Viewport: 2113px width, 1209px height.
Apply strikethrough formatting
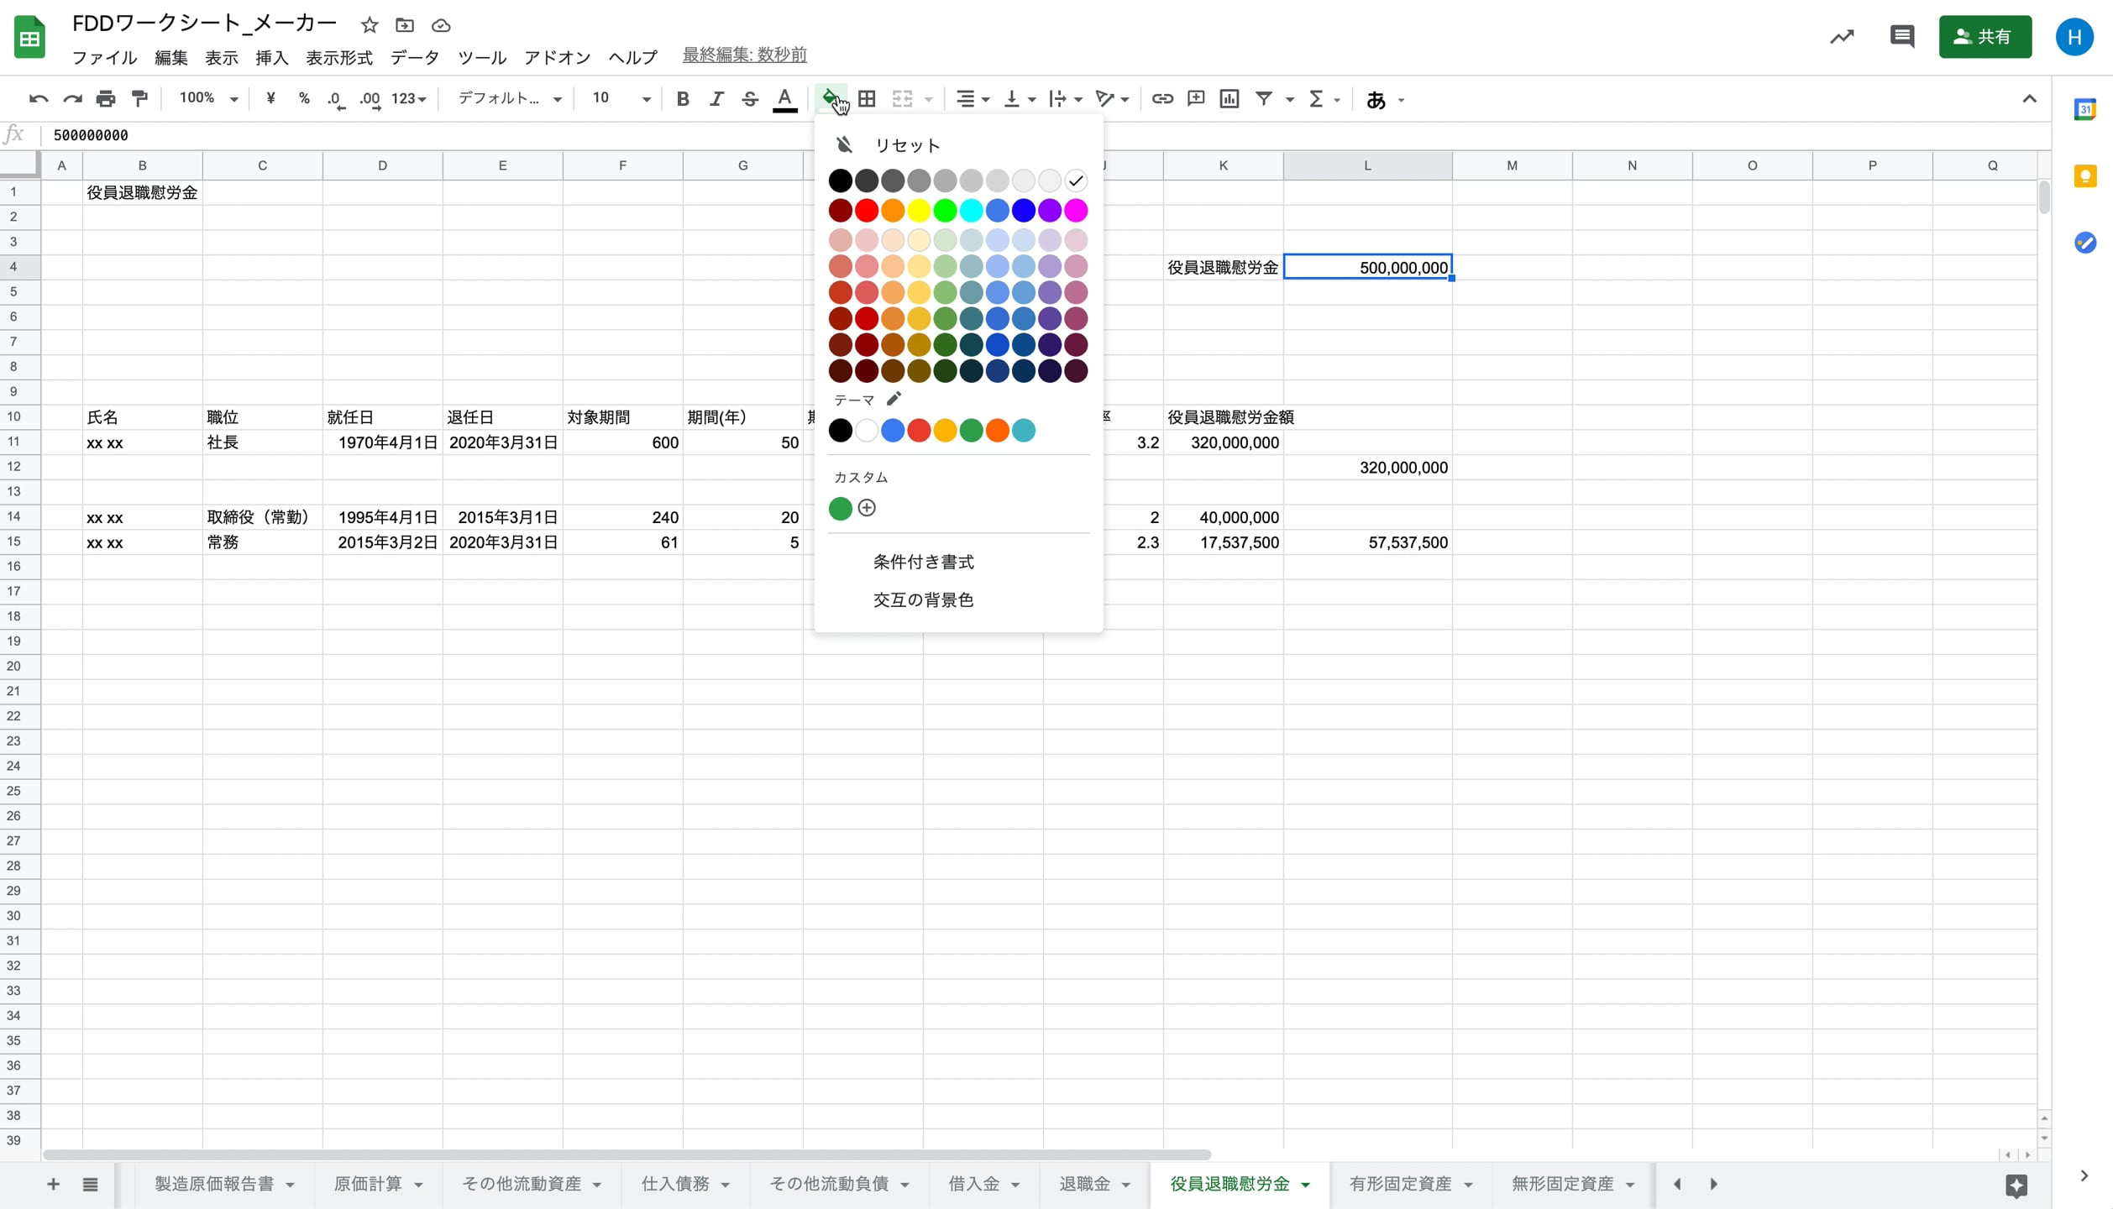[750, 98]
